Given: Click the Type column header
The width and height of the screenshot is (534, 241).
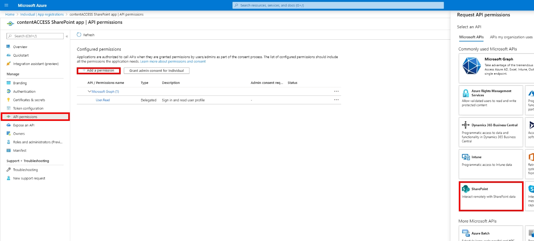Looking at the screenshot, I should pos(145,83).
